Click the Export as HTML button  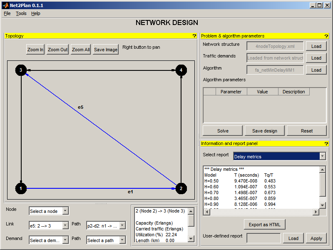click(x=264, y=225)
